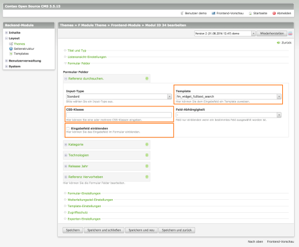Click the green Zurück arrow icon
Image resolution: width=299 pixels, height=247 pixels.
(x=278, y=42)
